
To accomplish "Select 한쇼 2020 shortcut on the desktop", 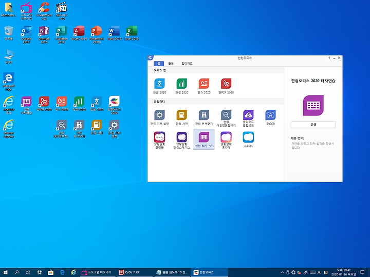I will coord(61,104).
